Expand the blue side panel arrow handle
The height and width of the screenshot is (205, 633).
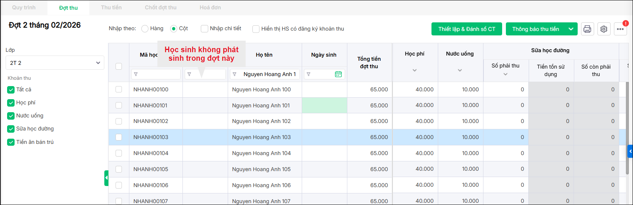(x=630, y=151)
